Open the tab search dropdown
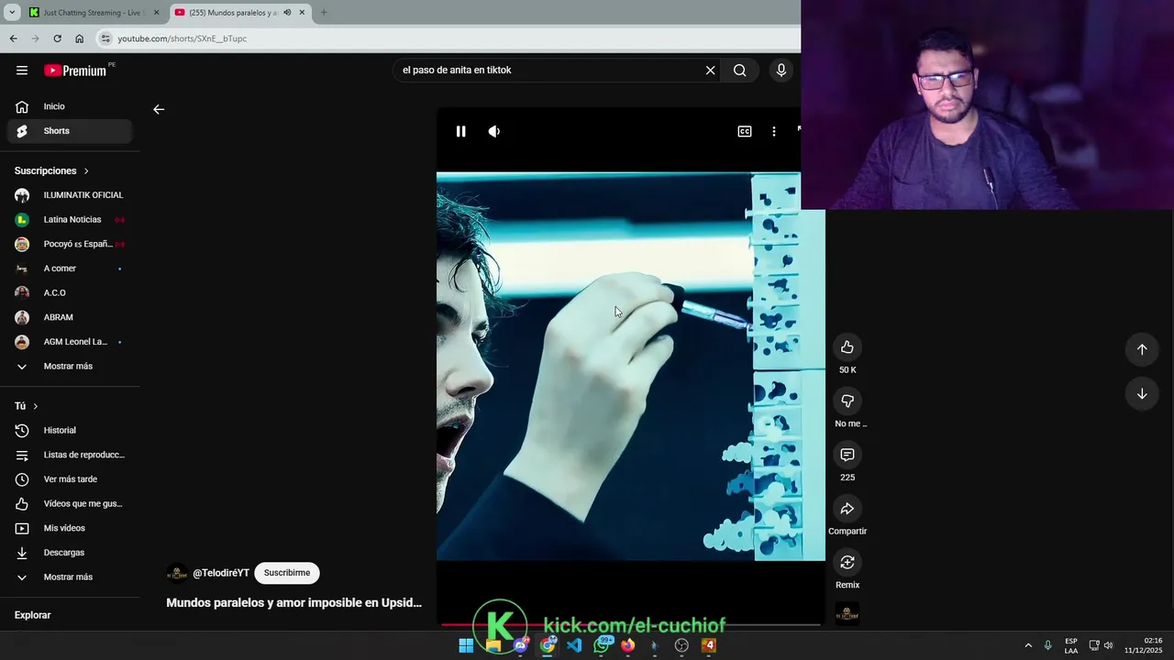The width and height of the screenshot is (1174, 660). (x=12, y=13)
